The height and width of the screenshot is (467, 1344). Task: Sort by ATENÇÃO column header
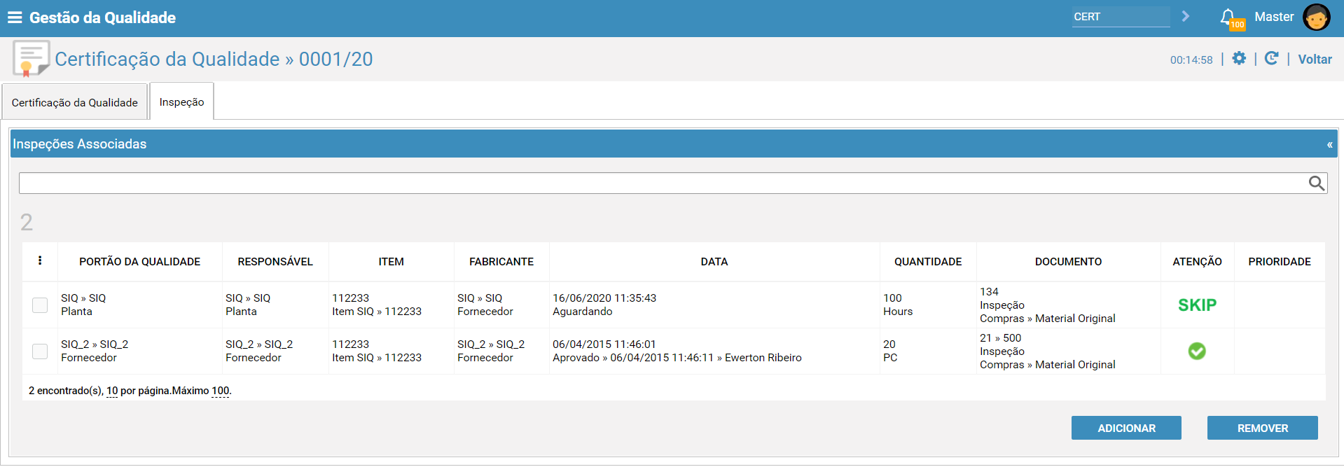[x=1197, y=261]
